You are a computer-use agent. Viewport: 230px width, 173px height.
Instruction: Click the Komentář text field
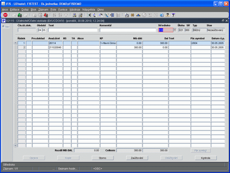128,30
